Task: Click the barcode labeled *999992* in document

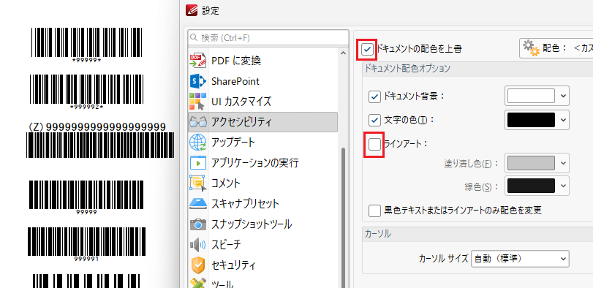Action: [86, 89]
